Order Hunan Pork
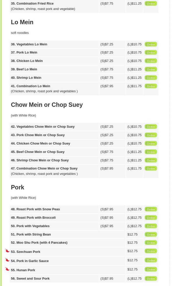Screen dimensions: 178x286 coord(151,269)
